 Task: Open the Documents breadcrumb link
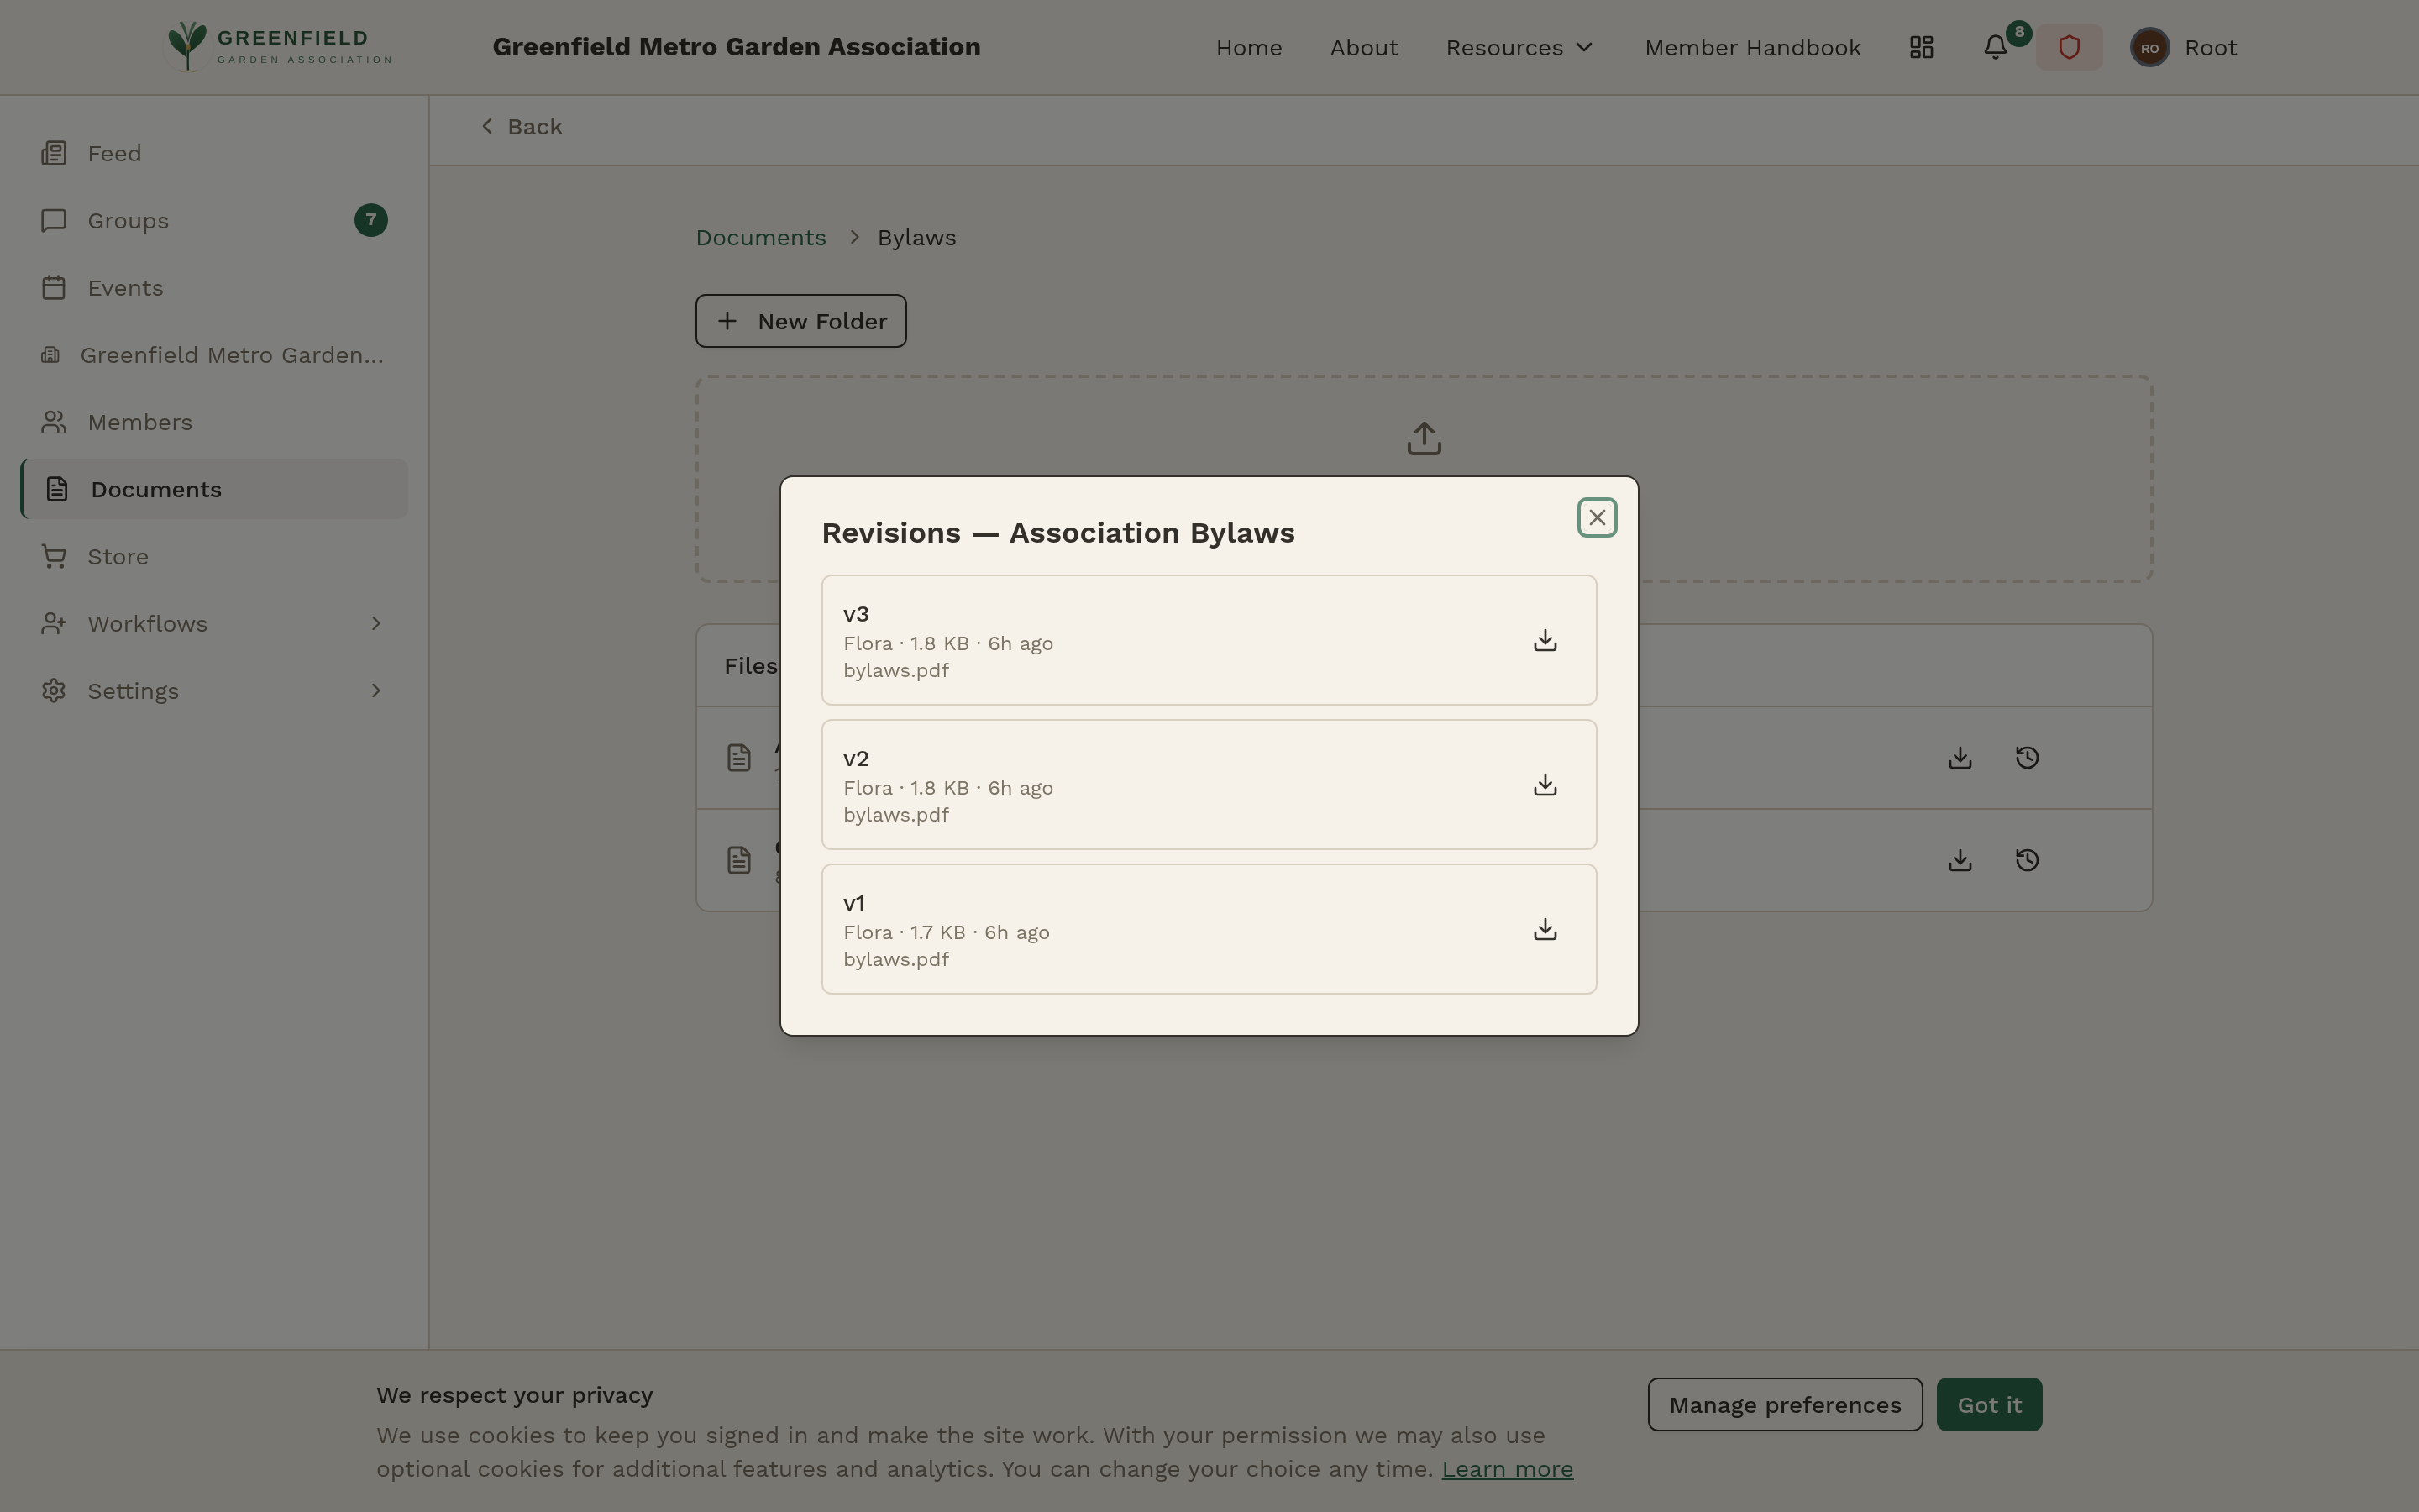pos(759,237)
